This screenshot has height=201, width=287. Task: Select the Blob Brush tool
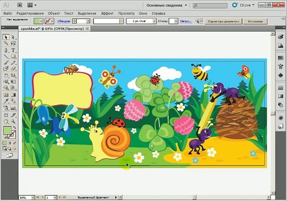coord(6,69)
